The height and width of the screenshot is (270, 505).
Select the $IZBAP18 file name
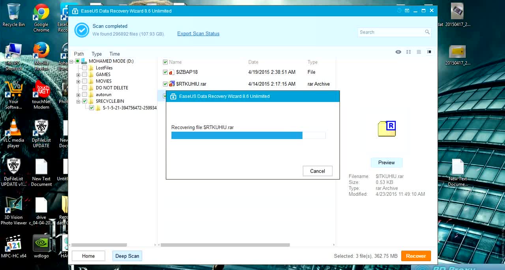coord(187,72)
